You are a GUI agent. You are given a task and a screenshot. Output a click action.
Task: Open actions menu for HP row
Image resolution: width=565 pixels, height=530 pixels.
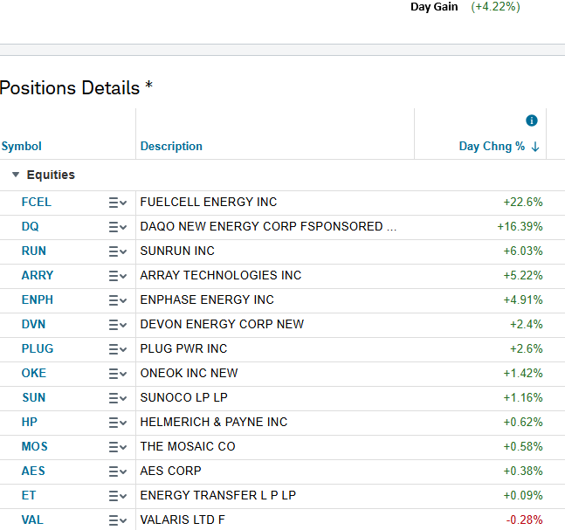click(x=118, y=423)
